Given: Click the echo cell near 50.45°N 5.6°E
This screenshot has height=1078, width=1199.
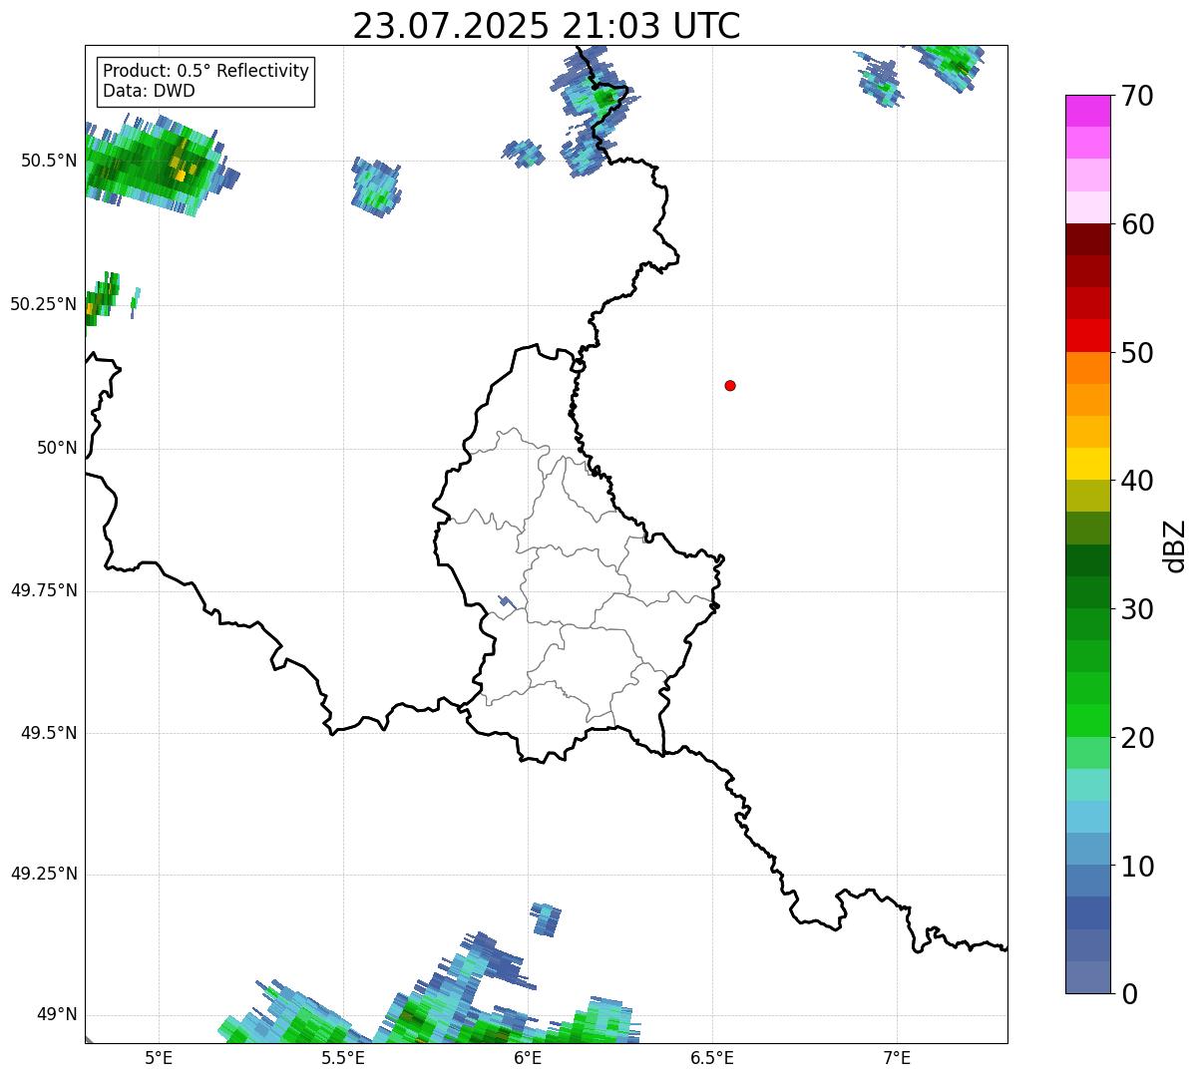Looking at the screenshot, I should 376,187.
